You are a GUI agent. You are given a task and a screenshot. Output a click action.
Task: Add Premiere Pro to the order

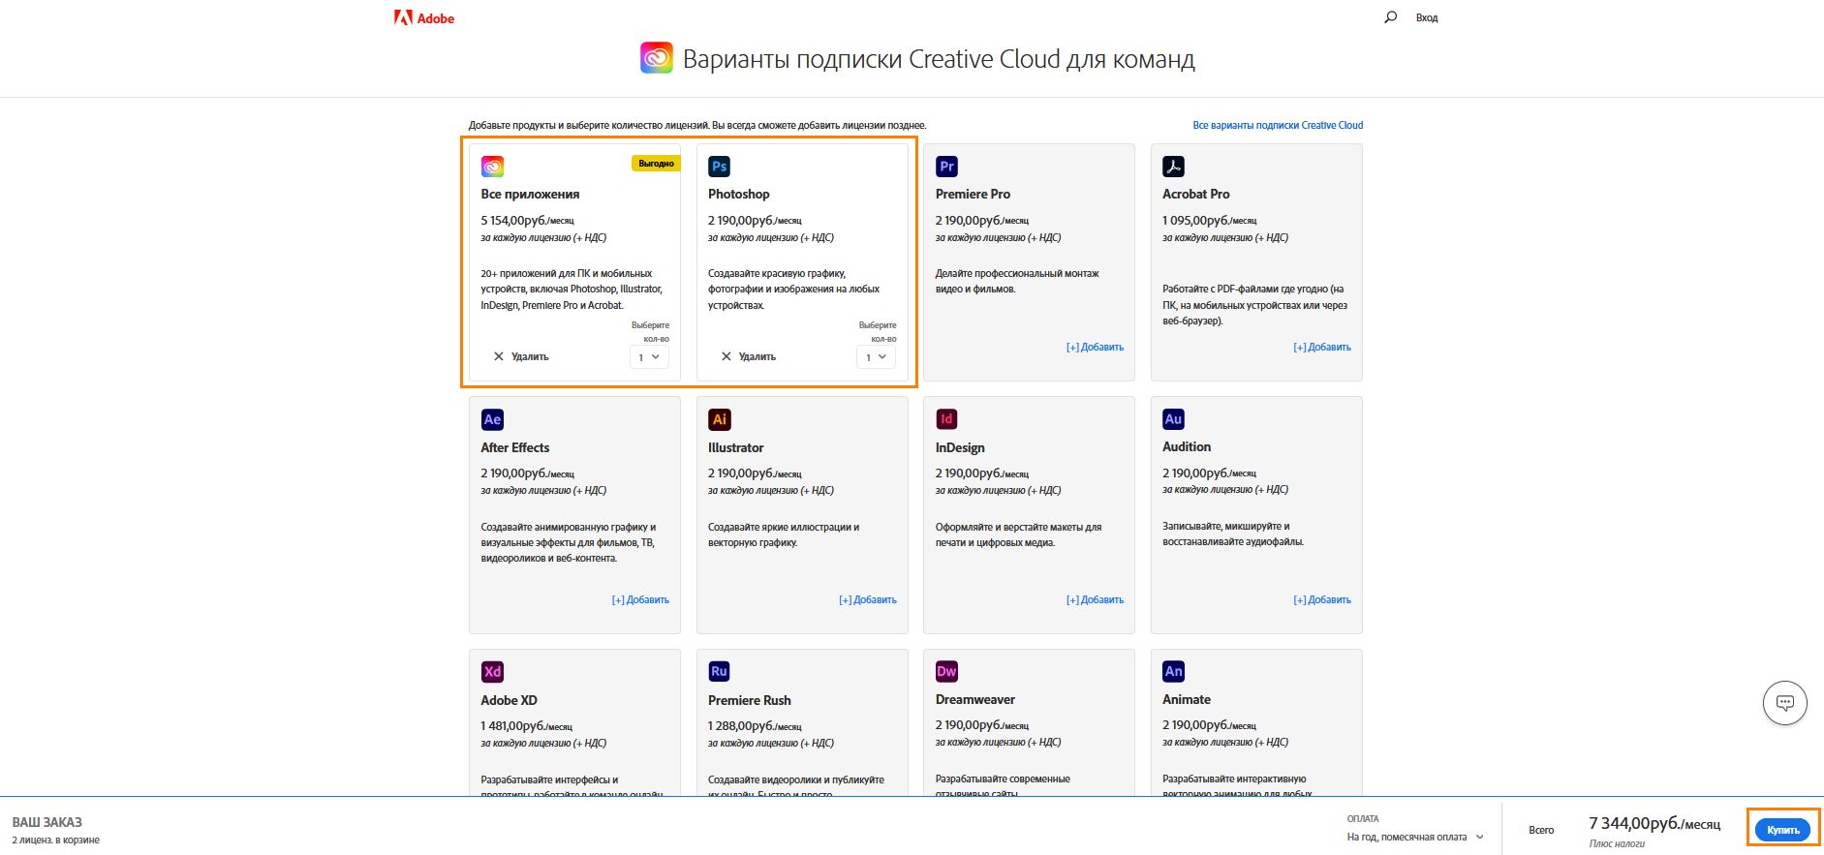coord(1095,347)
